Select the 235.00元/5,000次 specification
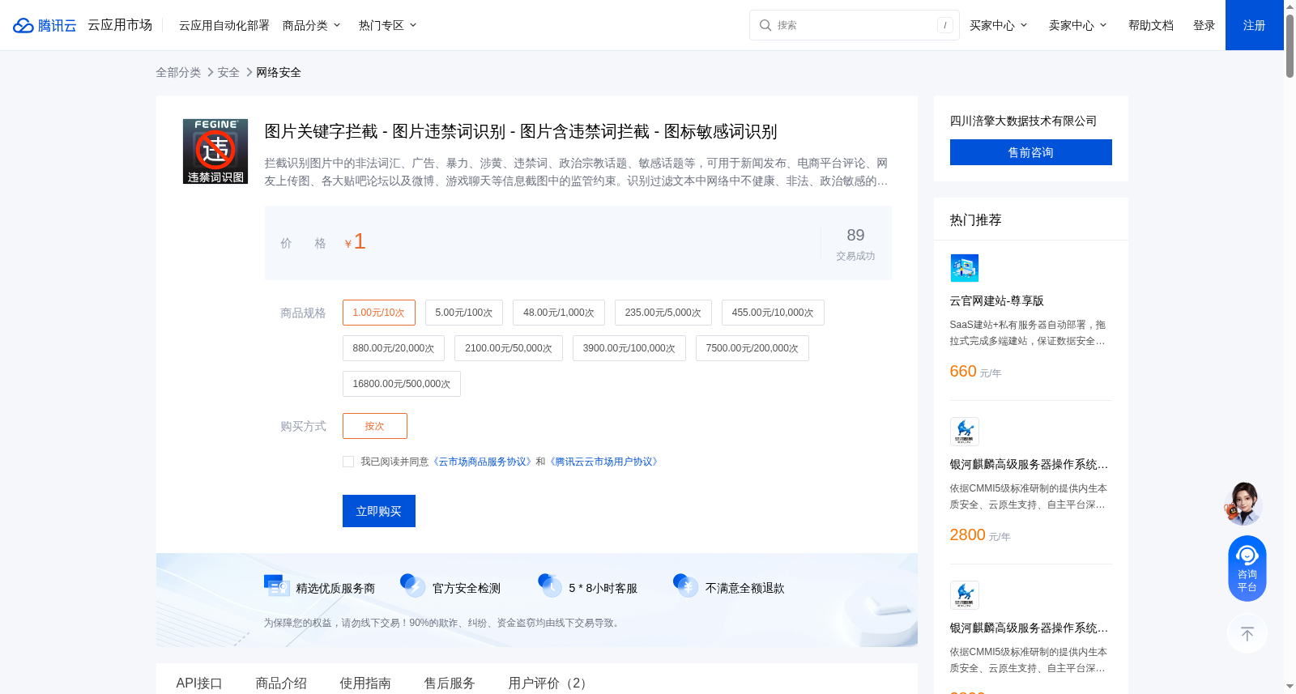Screen dimensions: 1296x694 (663, 313)
